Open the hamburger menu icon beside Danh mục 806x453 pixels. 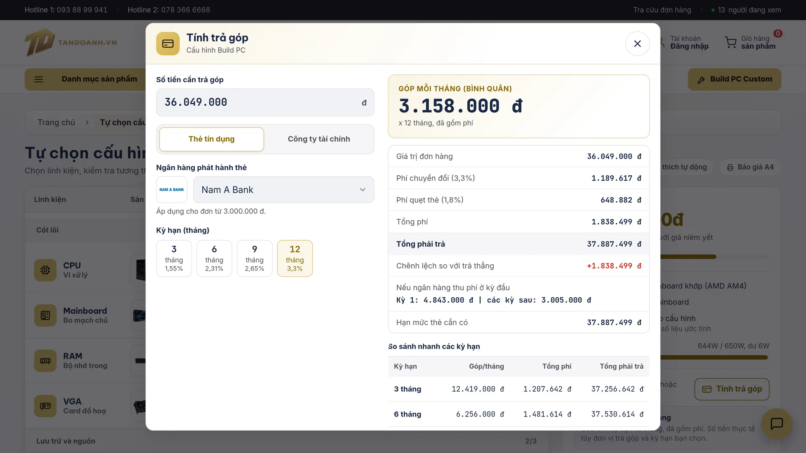coord(39,79)
